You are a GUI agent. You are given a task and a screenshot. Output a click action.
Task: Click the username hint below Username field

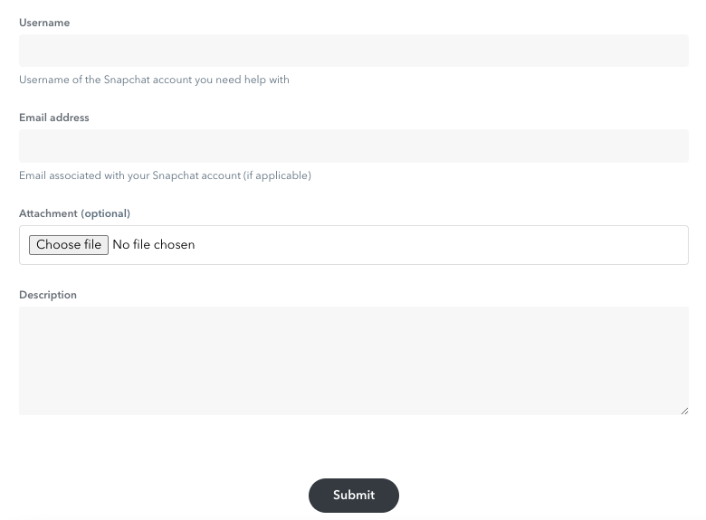click(x=154, y=80)
